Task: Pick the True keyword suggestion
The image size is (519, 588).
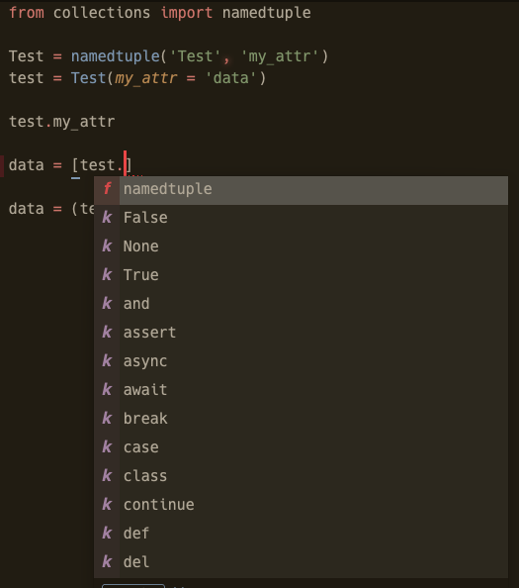Action: click(301, 275)
